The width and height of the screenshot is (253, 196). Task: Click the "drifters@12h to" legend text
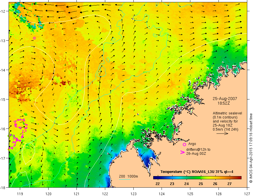click(x=198, y=150)
